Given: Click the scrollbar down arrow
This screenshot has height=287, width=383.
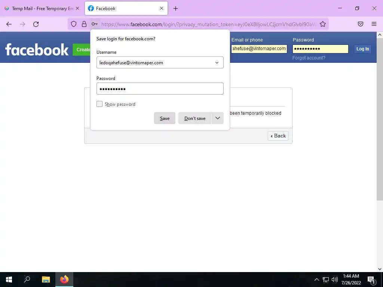Looking at the screenshot, I should [380, 269].
